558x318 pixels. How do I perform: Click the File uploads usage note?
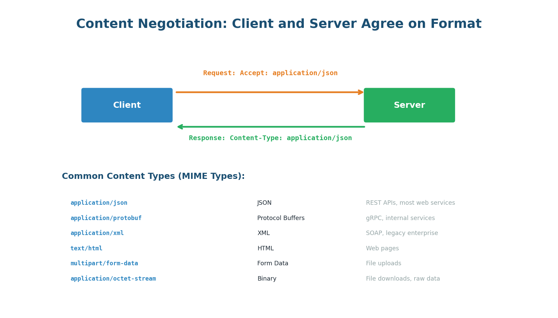click(x=384, y=263)
